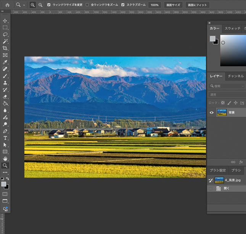Choose the Zoom Out mode button
Viewport: 246px width, 234px height.
tap(40, 5)
